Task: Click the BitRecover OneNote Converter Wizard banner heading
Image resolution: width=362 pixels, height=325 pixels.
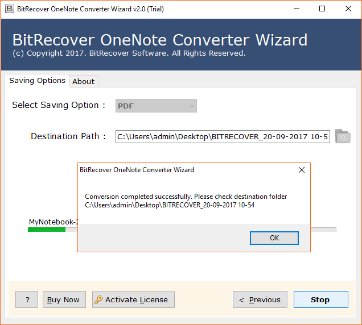Action: pyautogui.click(x=160, y=40)
